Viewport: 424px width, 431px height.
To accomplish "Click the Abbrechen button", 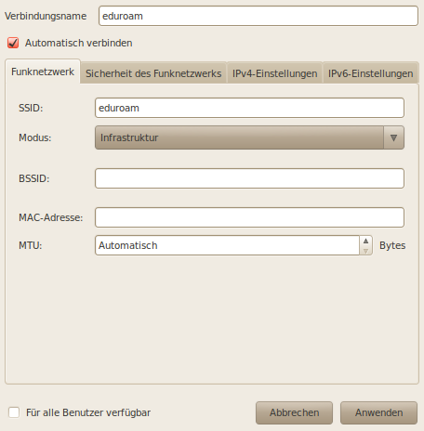I will point(294,412).
